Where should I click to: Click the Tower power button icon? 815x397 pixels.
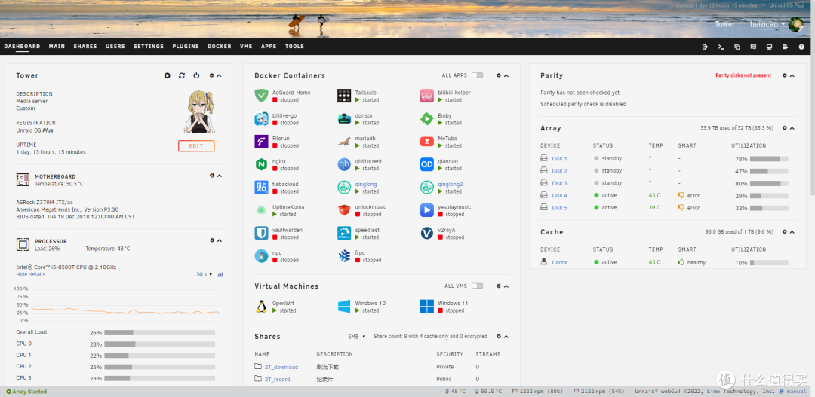point(196,75)
